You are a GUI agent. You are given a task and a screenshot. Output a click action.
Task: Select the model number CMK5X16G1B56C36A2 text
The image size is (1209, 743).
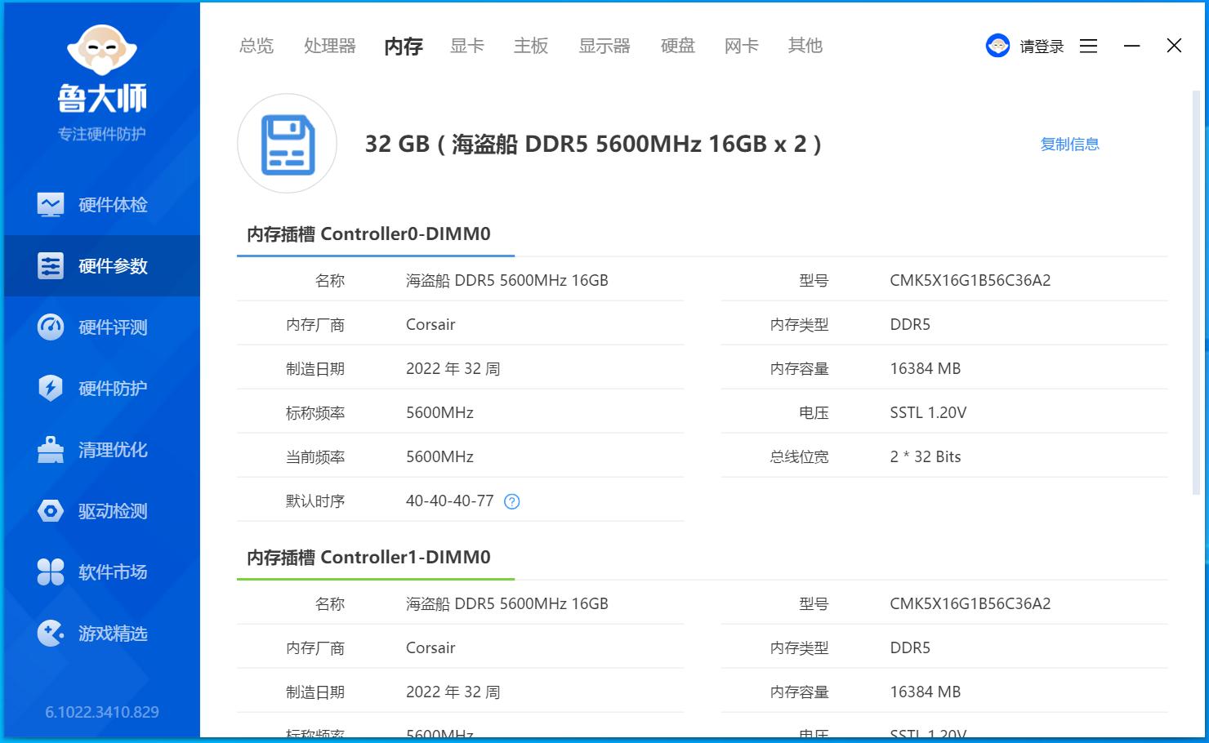pyautogui.click(x=970, y=280)
